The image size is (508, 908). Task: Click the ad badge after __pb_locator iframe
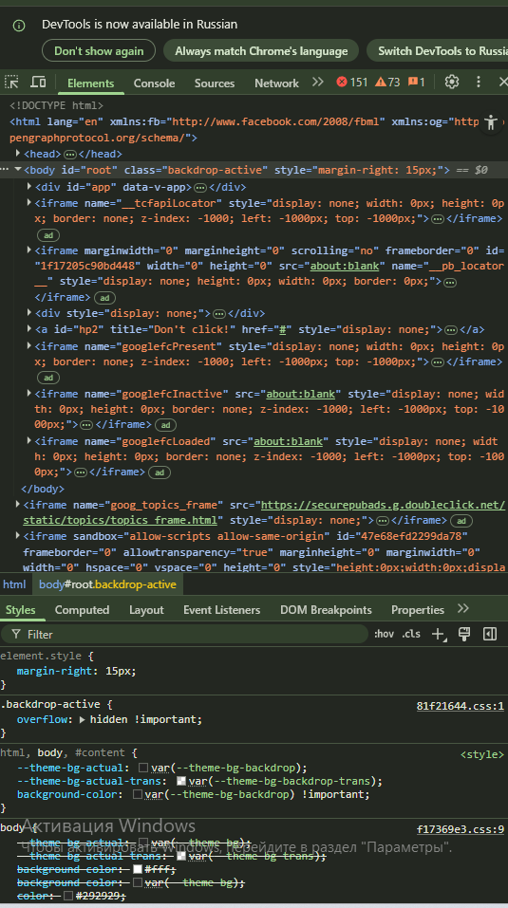pos(104,298)
